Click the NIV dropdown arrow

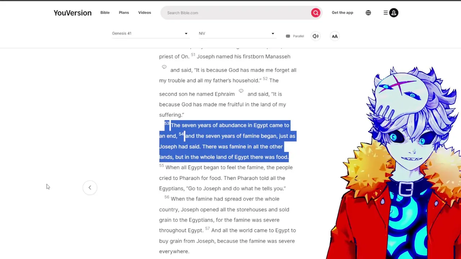tap(273, 33)
